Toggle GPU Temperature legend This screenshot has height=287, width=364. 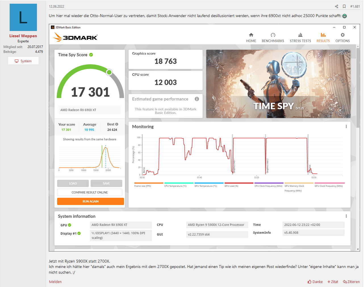click(209, 185)
